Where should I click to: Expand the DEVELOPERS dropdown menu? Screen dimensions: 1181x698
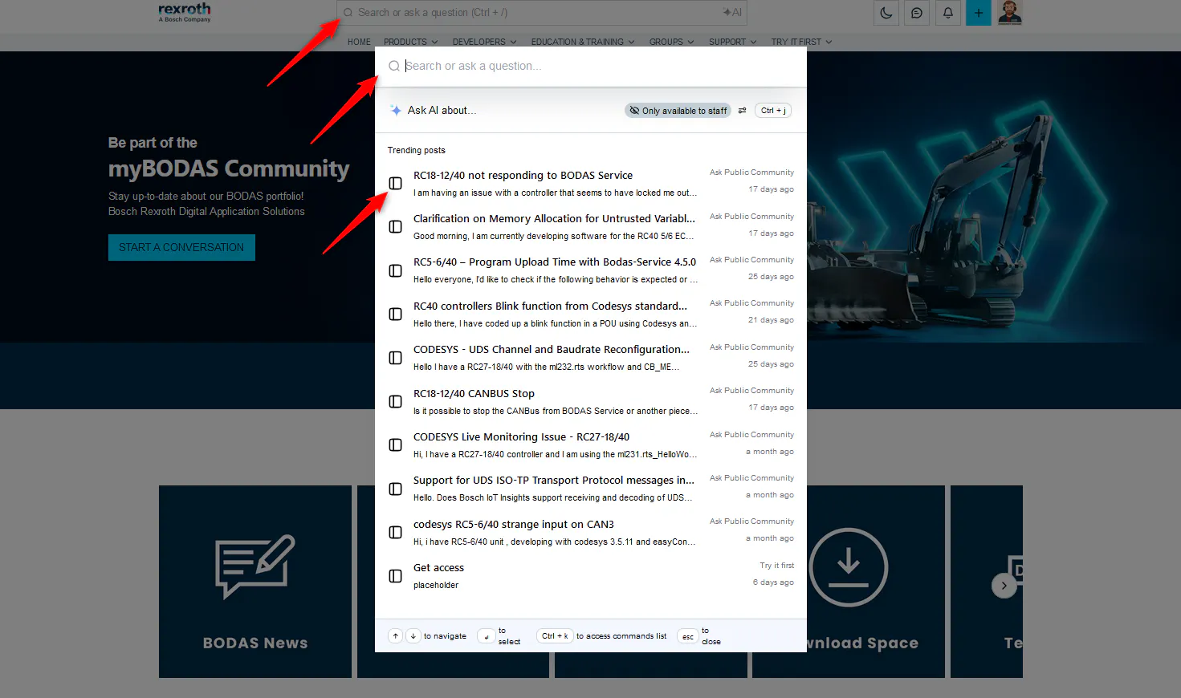pos(484,42)
